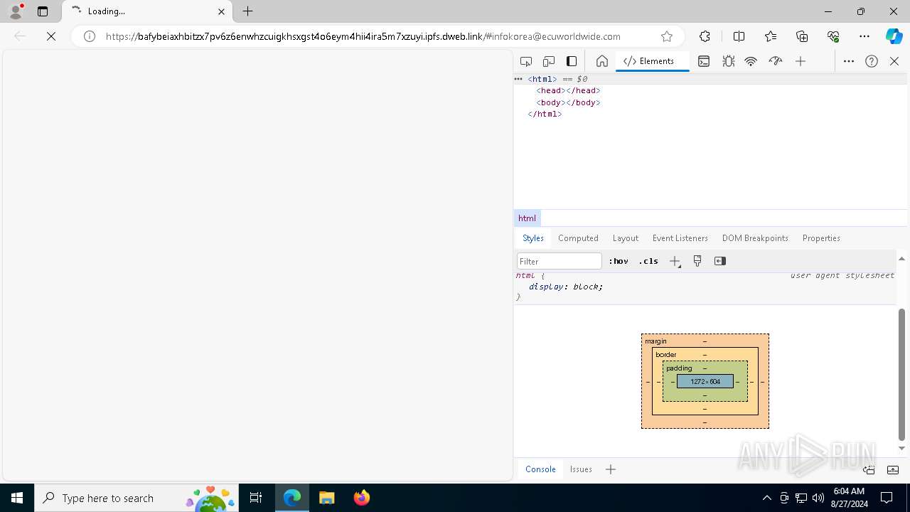Open browser Extensions icon
910x512 pixels.
tap(705, 36)
